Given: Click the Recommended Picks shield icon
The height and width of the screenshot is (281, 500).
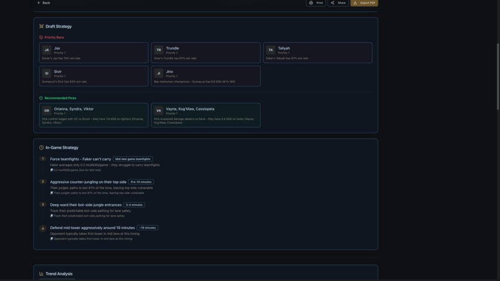Looking at the screenshot, I should (41, 98).
